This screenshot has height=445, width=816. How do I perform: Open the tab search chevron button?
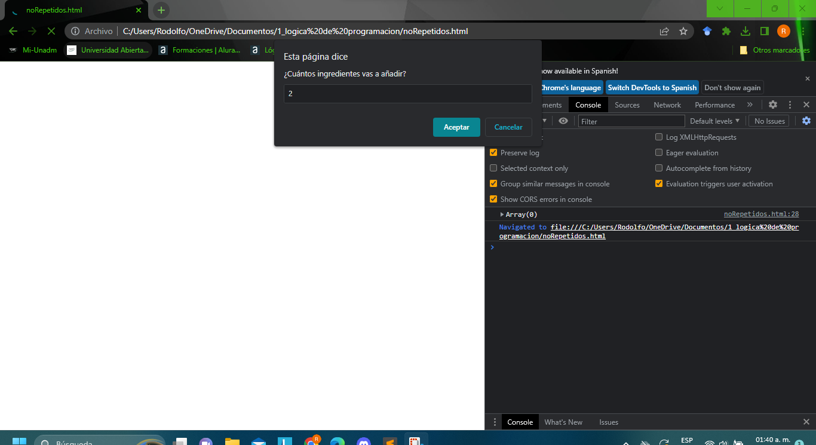720,8
